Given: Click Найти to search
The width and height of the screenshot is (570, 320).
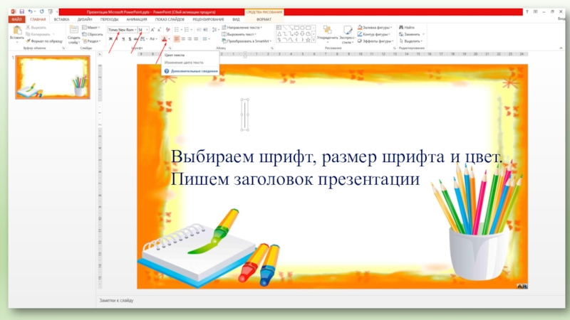Looking at the screenshot, I should coord(407,27).
